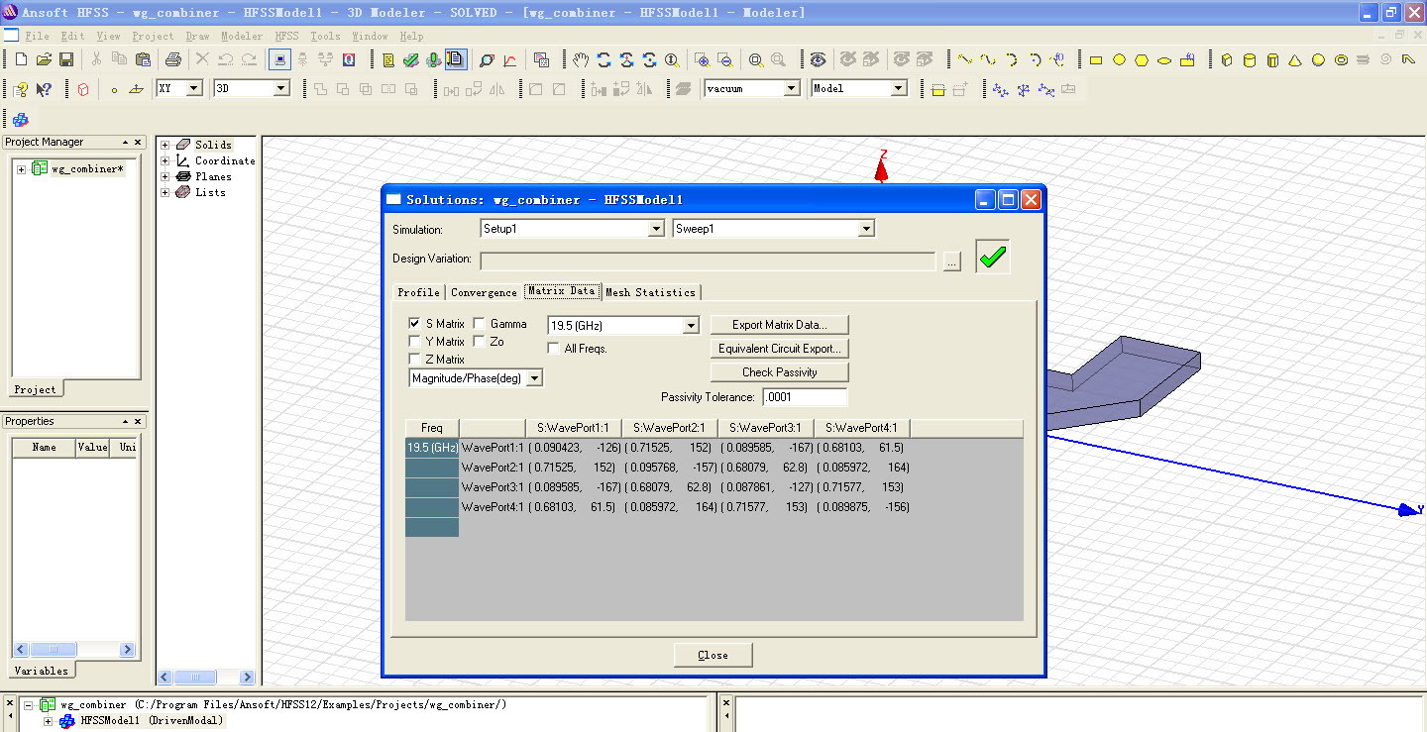Check the All Freqs. checkbox
Screen dimensions: 1427x732
click(x=555, y=349)
